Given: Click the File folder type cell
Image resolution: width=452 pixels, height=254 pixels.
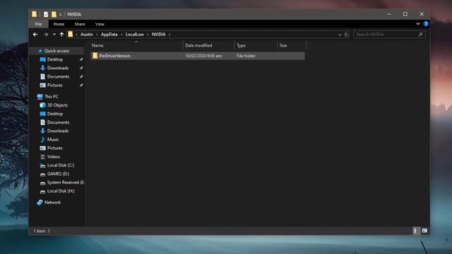Looking at the screenshot, I should coord(246,56).
